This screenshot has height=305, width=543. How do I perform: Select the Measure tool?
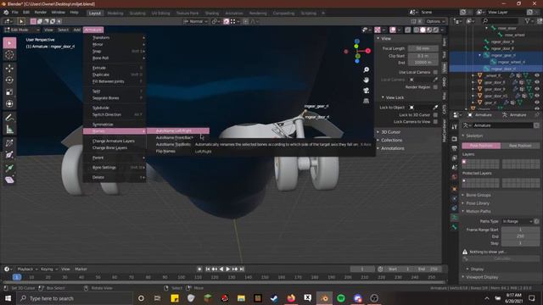9,130
